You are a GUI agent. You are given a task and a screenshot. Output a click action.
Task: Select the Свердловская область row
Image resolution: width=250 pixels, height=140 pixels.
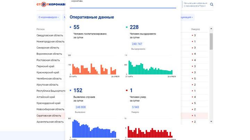49,35
